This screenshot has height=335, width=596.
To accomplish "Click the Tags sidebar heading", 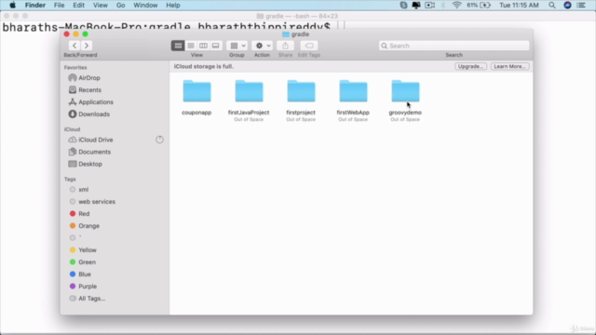I will point(70,180).
